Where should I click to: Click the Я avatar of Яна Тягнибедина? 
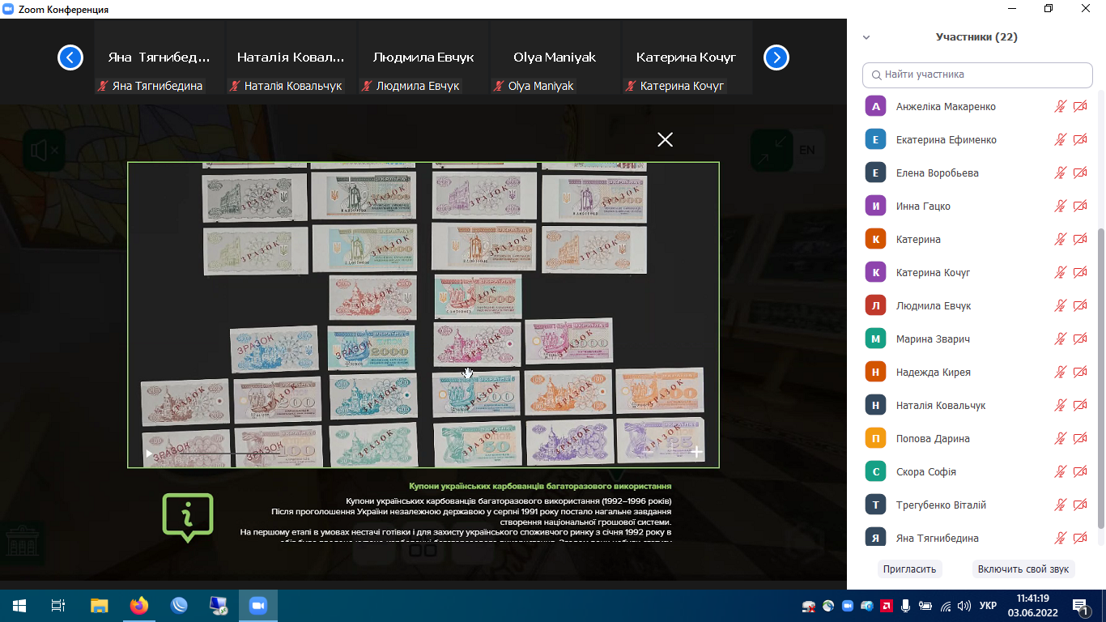tap(876, 539)
